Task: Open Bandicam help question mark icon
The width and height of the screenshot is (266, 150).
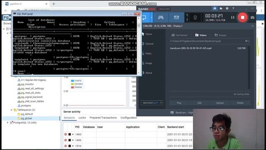Action: (x=233, y=8)
